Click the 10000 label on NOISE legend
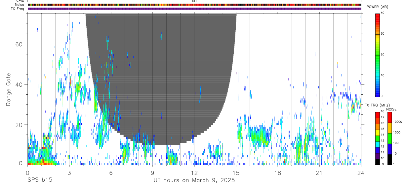The height and width of the screenshot is (187, 406). click(397, 122)
